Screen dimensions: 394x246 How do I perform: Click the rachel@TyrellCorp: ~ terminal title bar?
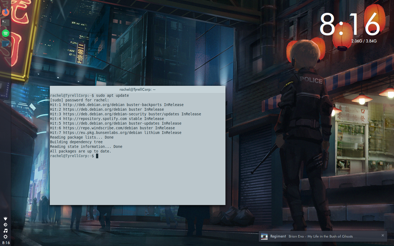(138, 89)
